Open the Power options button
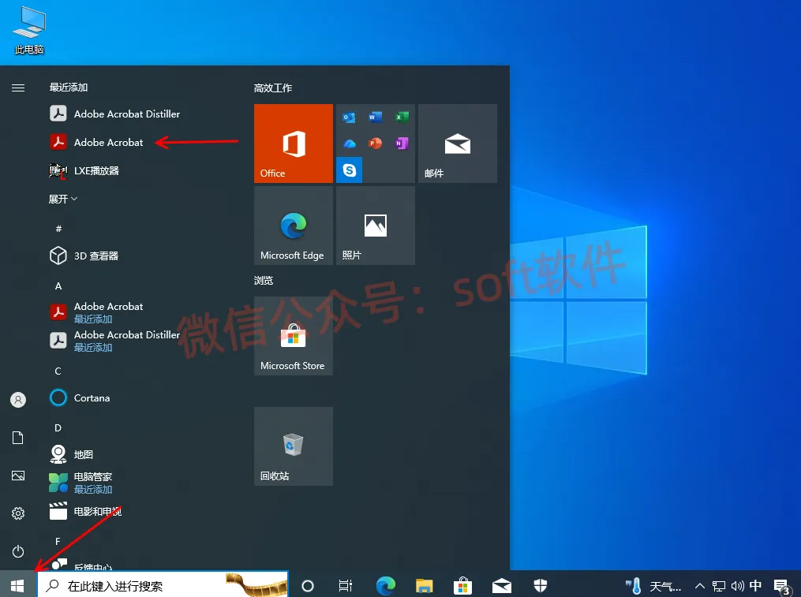Viewport: 801px width, 597px height. click(18, 551)
